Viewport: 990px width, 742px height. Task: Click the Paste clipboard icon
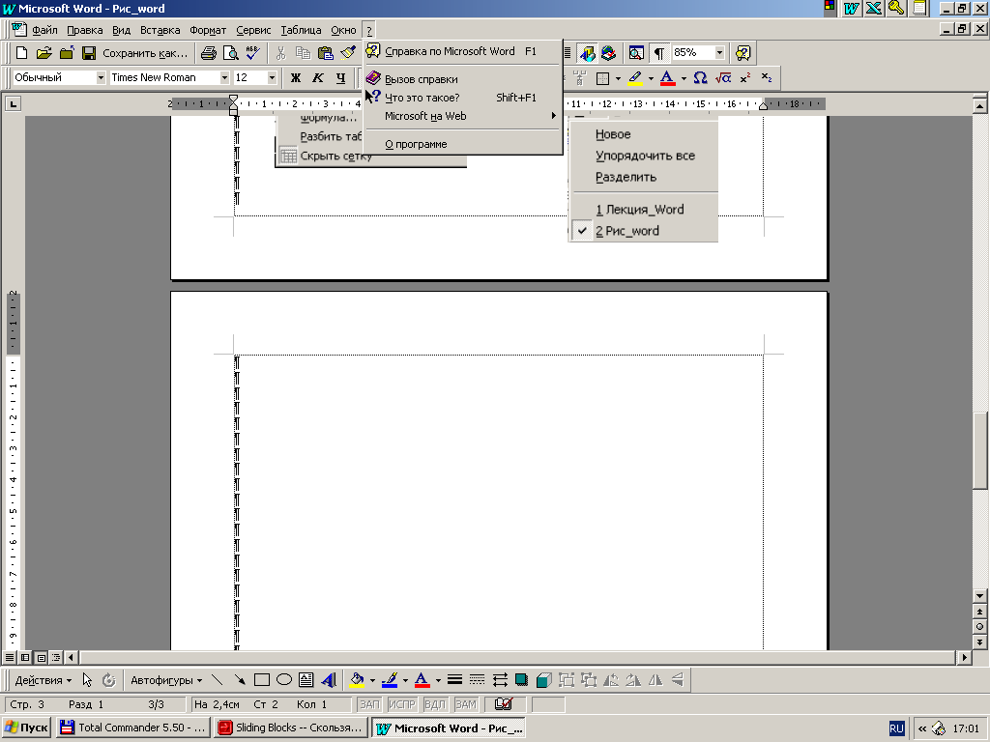325,53
